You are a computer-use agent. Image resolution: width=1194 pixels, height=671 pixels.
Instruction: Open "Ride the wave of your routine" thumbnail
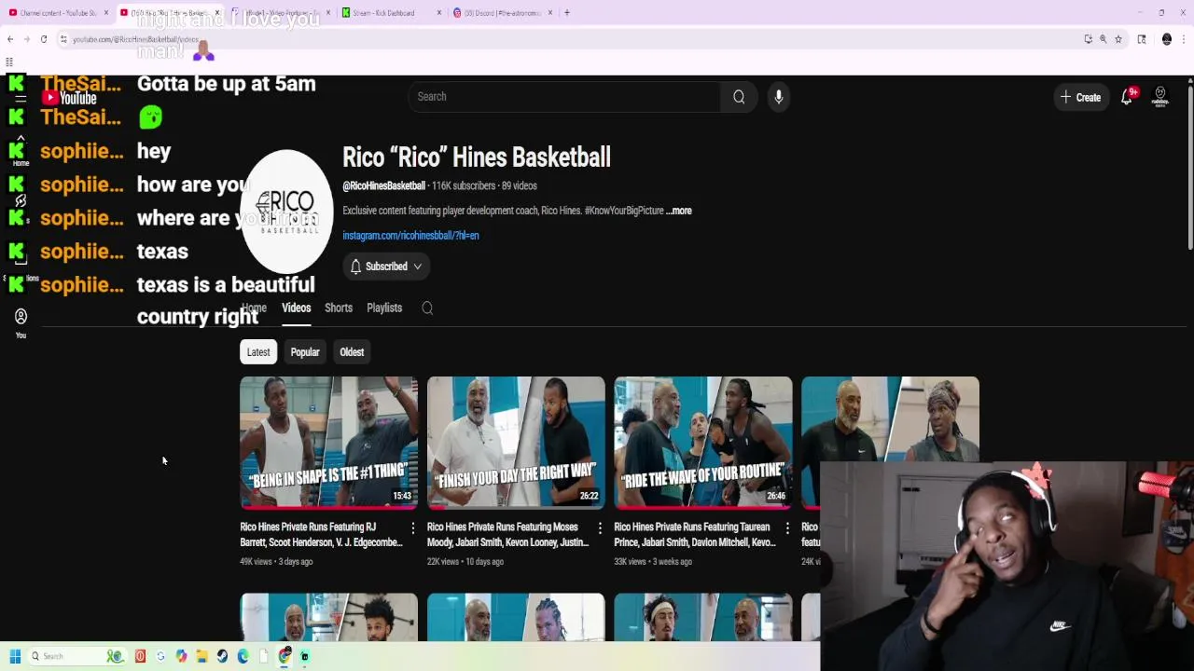click(x=703, y=443)
